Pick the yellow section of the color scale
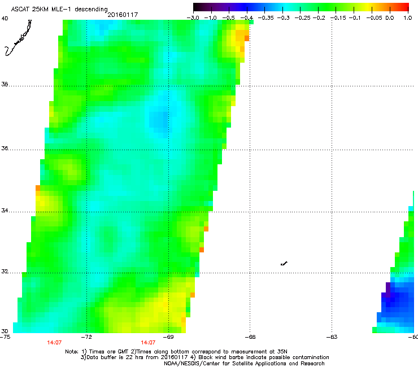 (x=369, y=7)
